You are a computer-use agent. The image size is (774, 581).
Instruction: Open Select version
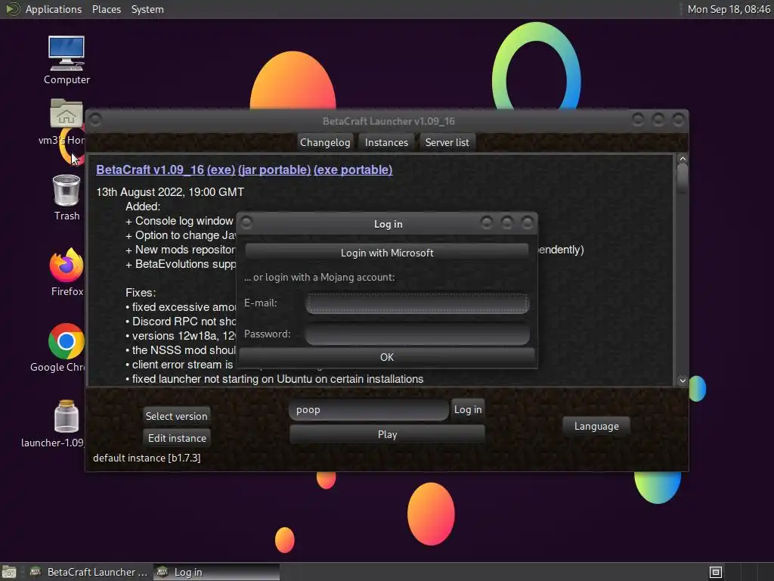point(177,416)
